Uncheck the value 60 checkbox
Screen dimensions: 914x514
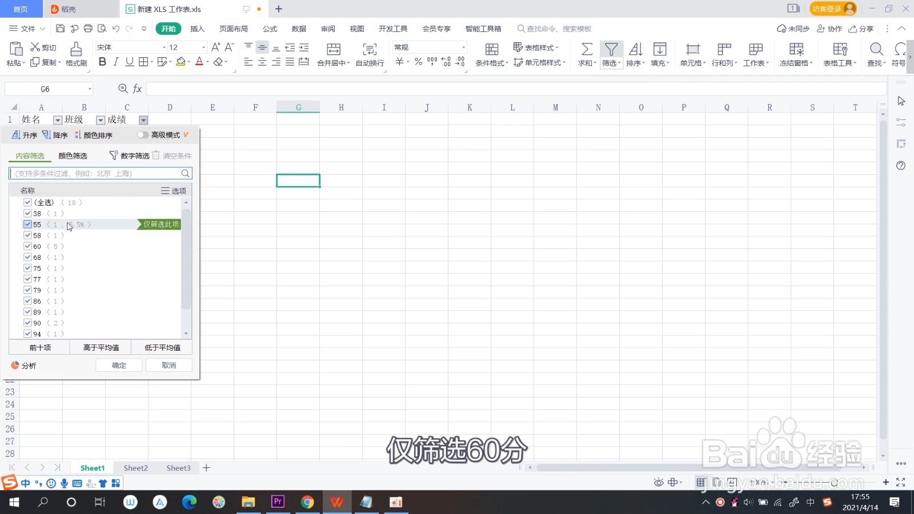tap(27, 246)
